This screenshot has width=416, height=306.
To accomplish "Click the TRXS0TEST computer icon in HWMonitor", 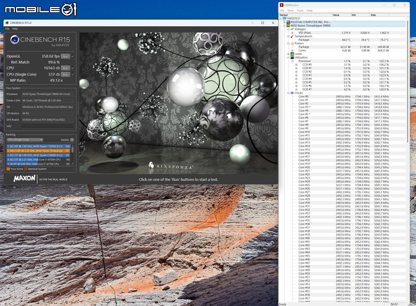I will coord(284,19).
